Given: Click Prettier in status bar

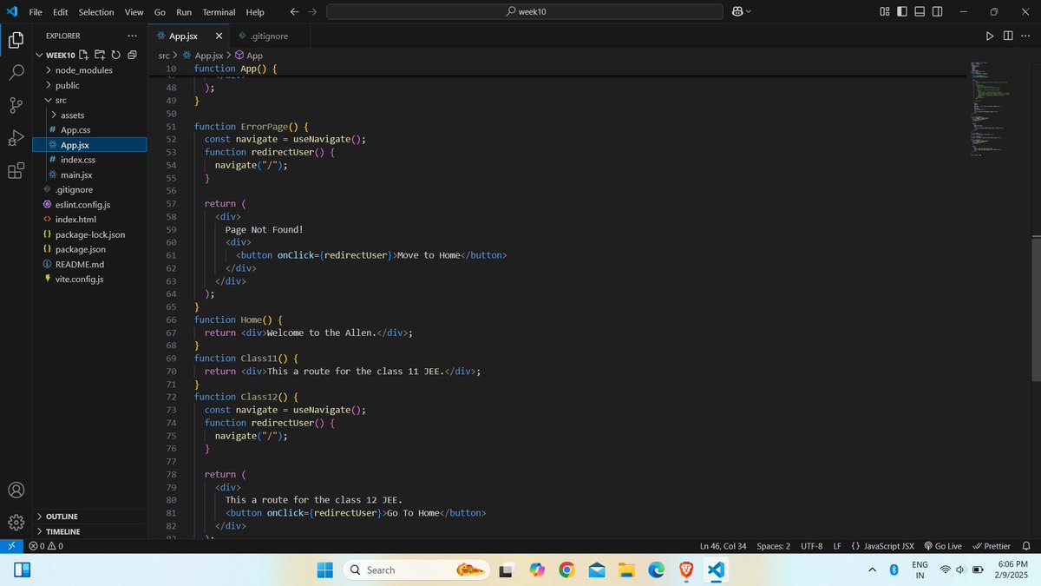Looking at the screenshot, I should 992,546.
